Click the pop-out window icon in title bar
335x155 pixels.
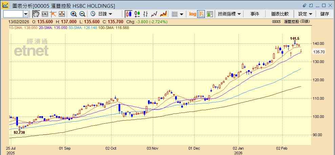pyautogui.click(x=311, y=5)
